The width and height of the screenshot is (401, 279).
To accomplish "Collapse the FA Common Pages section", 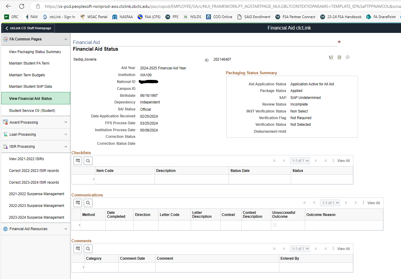I will click(x=36, y=39).
